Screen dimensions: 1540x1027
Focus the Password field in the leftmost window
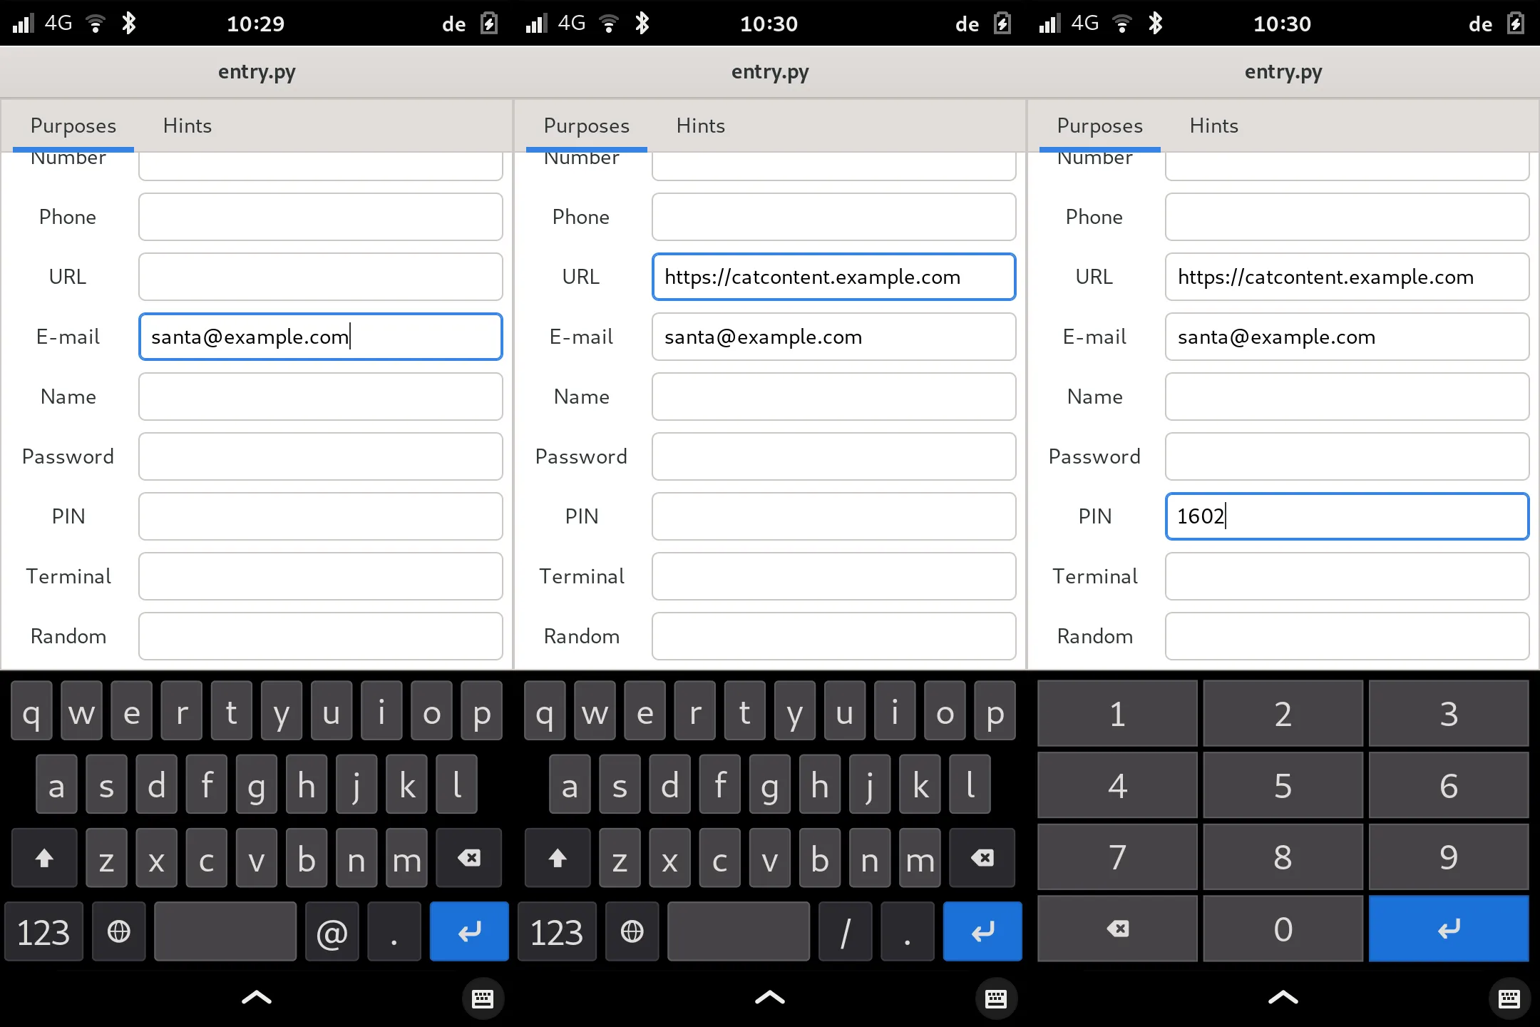click(x=320, y=456)
